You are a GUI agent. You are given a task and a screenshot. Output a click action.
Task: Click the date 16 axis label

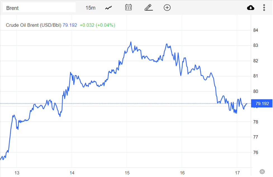182,173
